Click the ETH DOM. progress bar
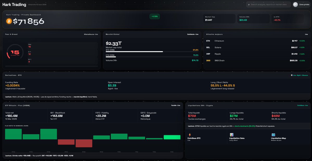Screen dimensions: 312x161 tap(152, 57)
